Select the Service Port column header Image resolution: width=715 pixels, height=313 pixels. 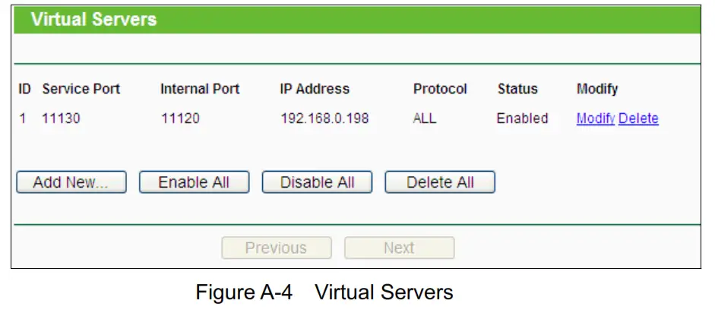click(81, 89)
